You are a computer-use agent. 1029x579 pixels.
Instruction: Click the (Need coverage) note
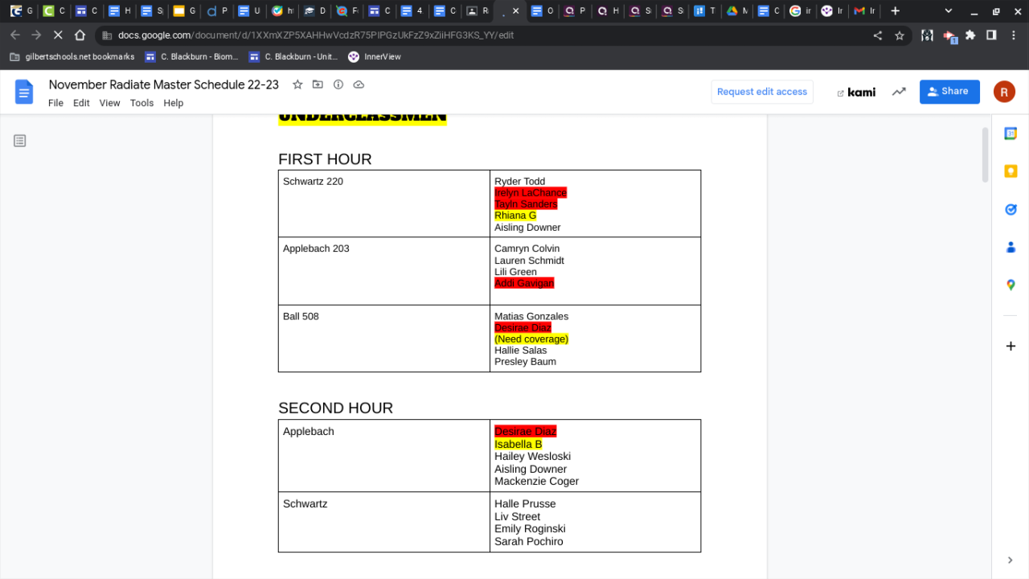point(531,339)
